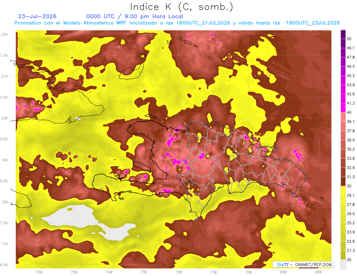This screenshot has height=276, width=357.
Task: Click the colorbar value "30"
Action: (x=349, y=186)
